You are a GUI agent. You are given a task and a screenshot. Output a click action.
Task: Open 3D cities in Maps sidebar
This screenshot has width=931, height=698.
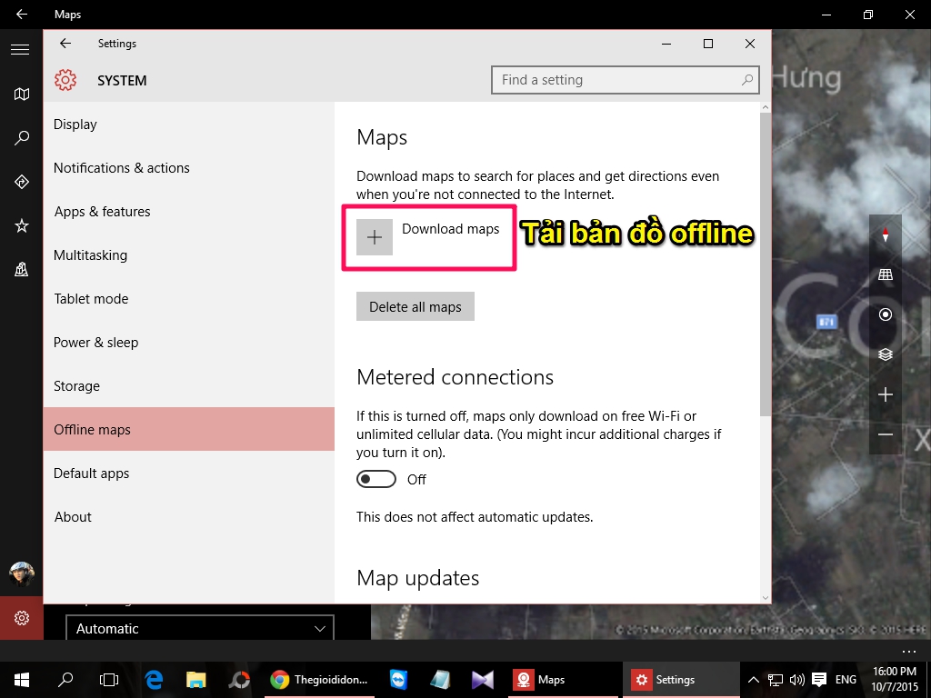pyautogui.click(x=22, y=269)
